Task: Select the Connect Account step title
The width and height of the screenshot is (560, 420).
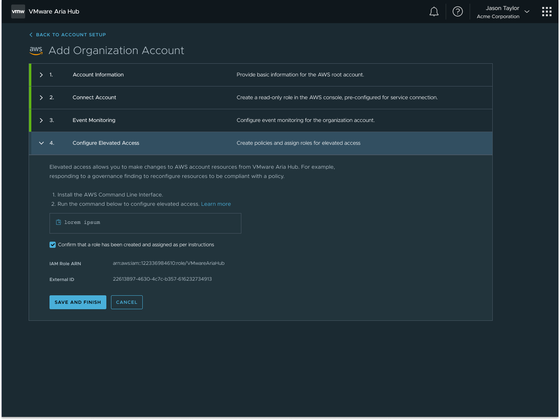Action: pos(94,98)
